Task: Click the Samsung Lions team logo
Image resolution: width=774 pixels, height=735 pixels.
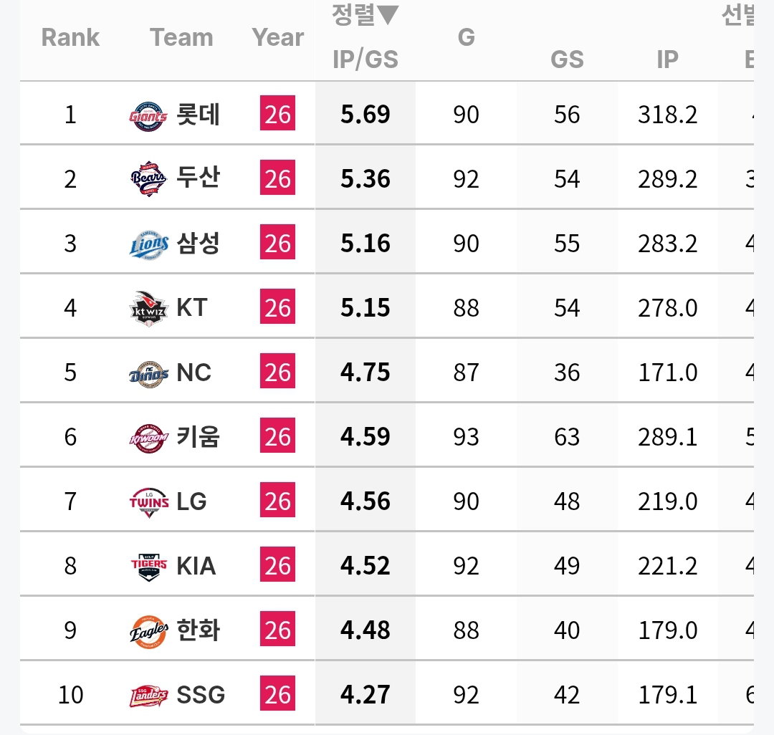Action: pos(148,245)
